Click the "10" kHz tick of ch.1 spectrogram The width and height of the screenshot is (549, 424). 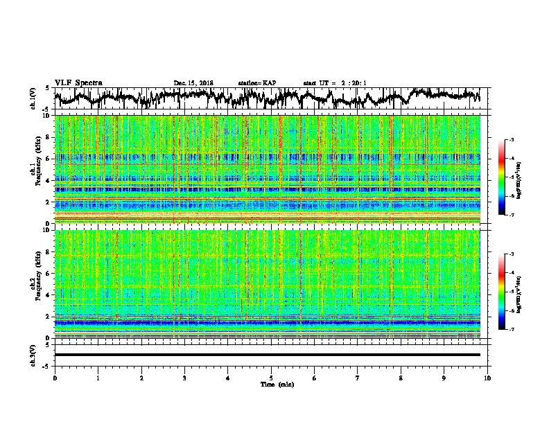pyautogui.click(x=47, y=116)
